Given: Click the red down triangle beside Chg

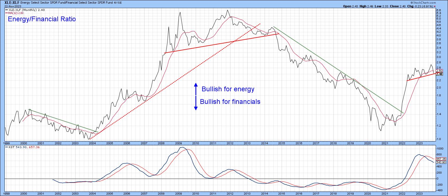Looking at the screenshot, I should click(x=435, y=6).
